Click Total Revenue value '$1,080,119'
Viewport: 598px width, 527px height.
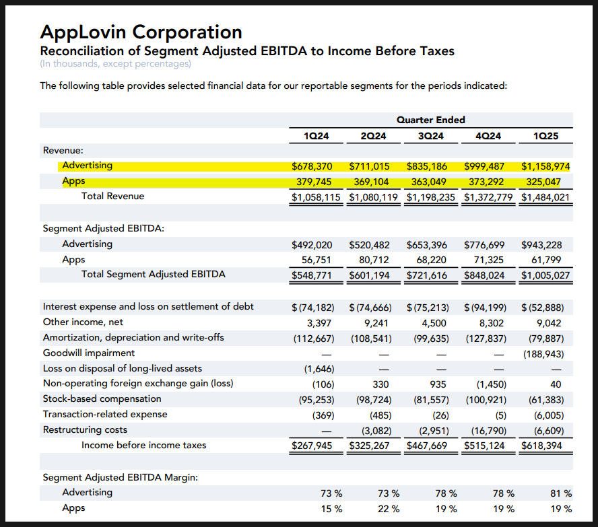(373, 197)
